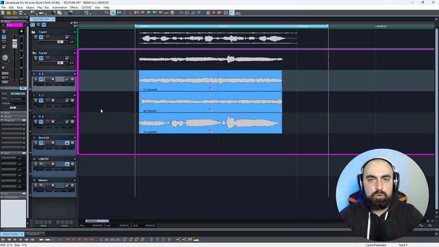Click the Save project icon in toolbar

(x=21, y=13)
